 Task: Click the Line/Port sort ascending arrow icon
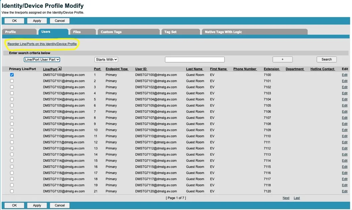59,69
